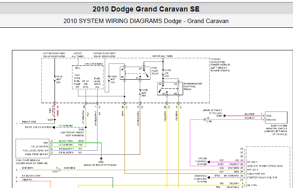
Task: Click the "K31" circuit code
Action: [221, 172]
